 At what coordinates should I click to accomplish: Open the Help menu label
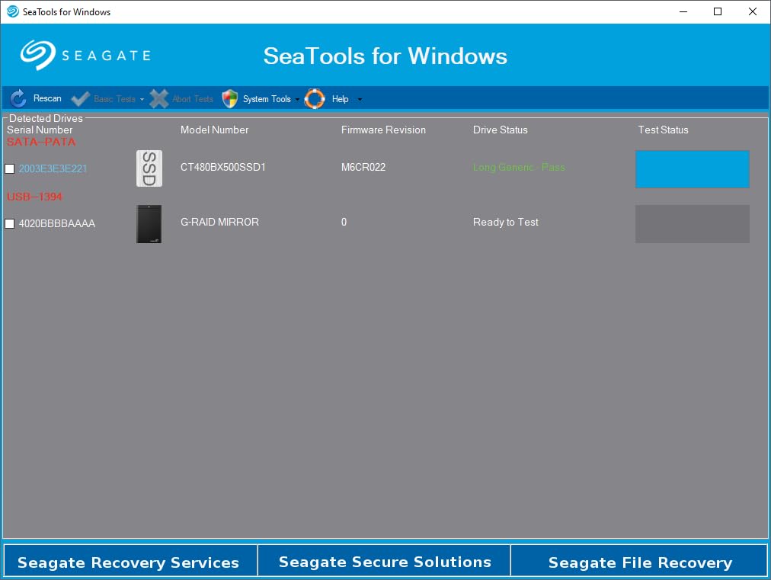tap(341, 99)
